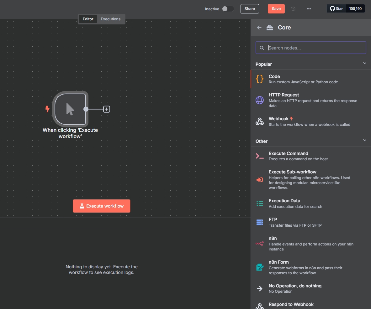Toggle the Inactive workflow switch
Image resolution: width=371 pixels, height=309 pixels.
[x=228, y=9]
